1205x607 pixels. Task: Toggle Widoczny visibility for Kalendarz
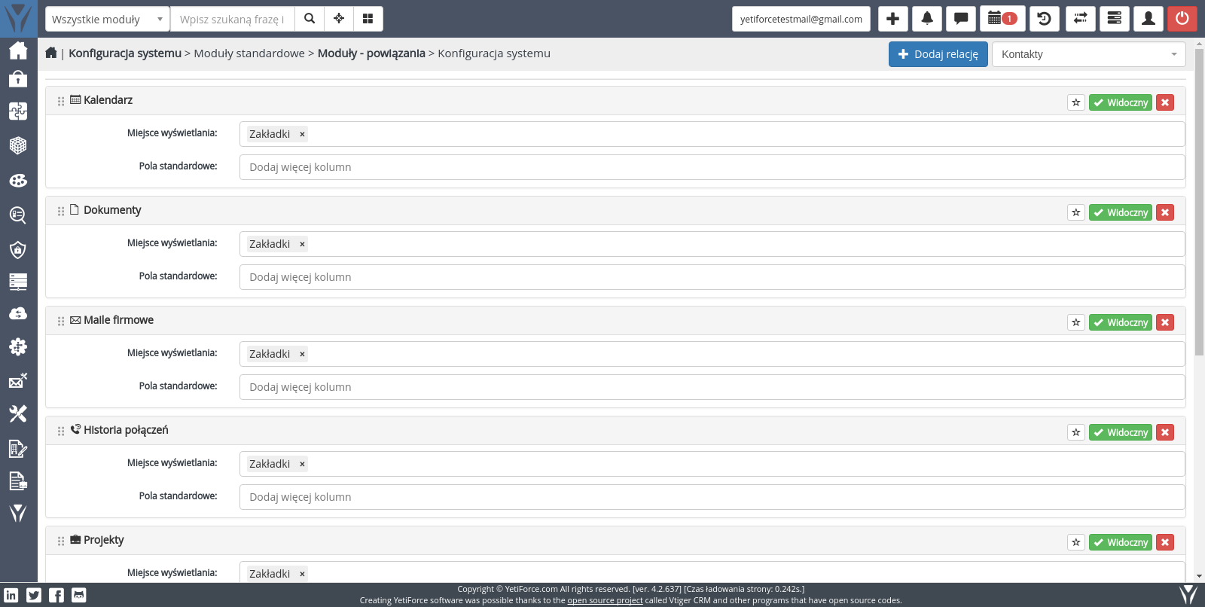[1120, 102]
